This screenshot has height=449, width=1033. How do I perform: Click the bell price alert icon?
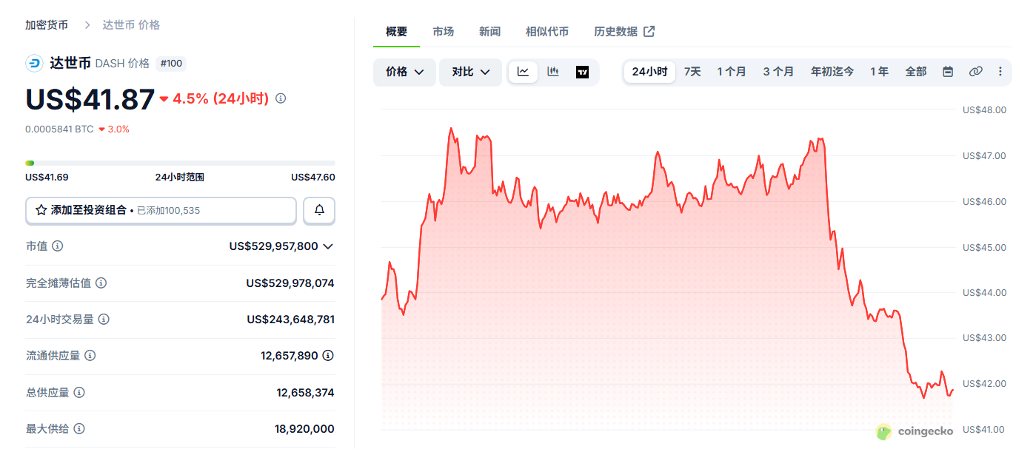tap(319, 210)
